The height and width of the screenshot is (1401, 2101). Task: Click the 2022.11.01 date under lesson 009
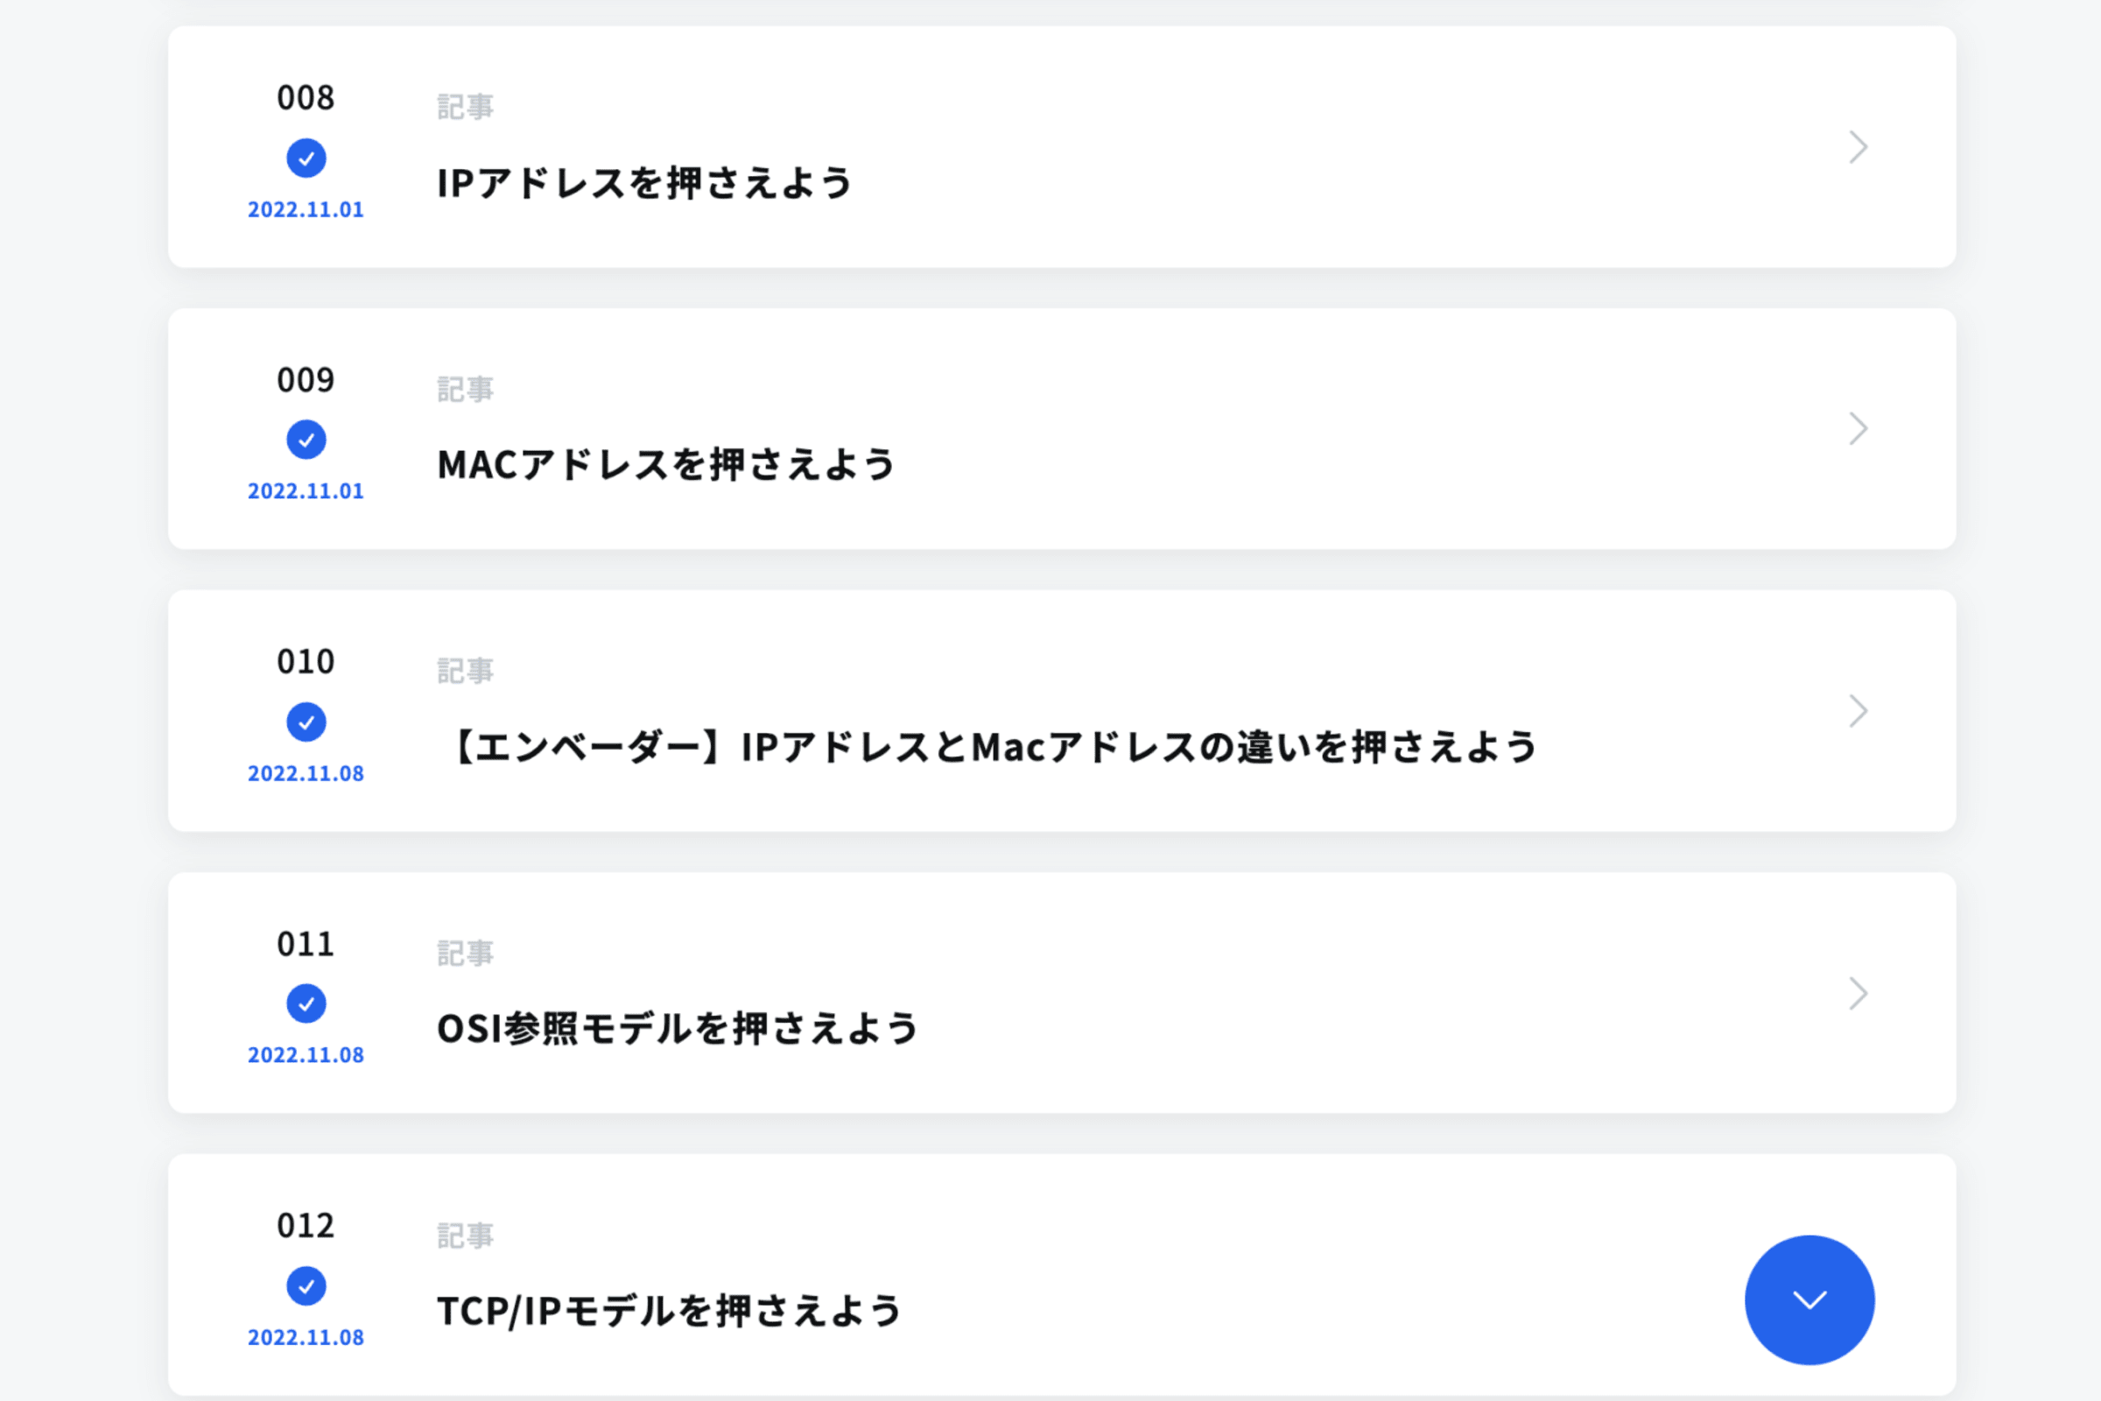tap(306, 491)
